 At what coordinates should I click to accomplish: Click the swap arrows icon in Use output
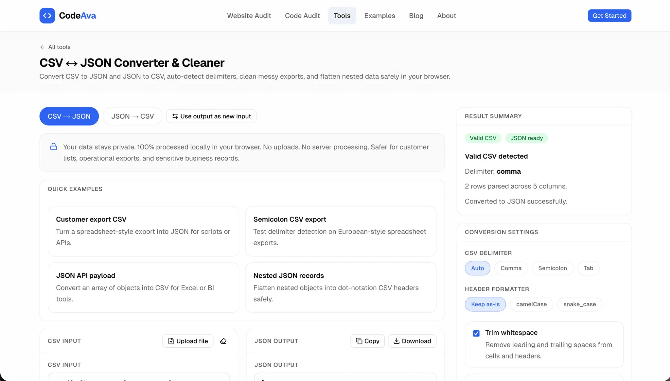coord(175,116)
